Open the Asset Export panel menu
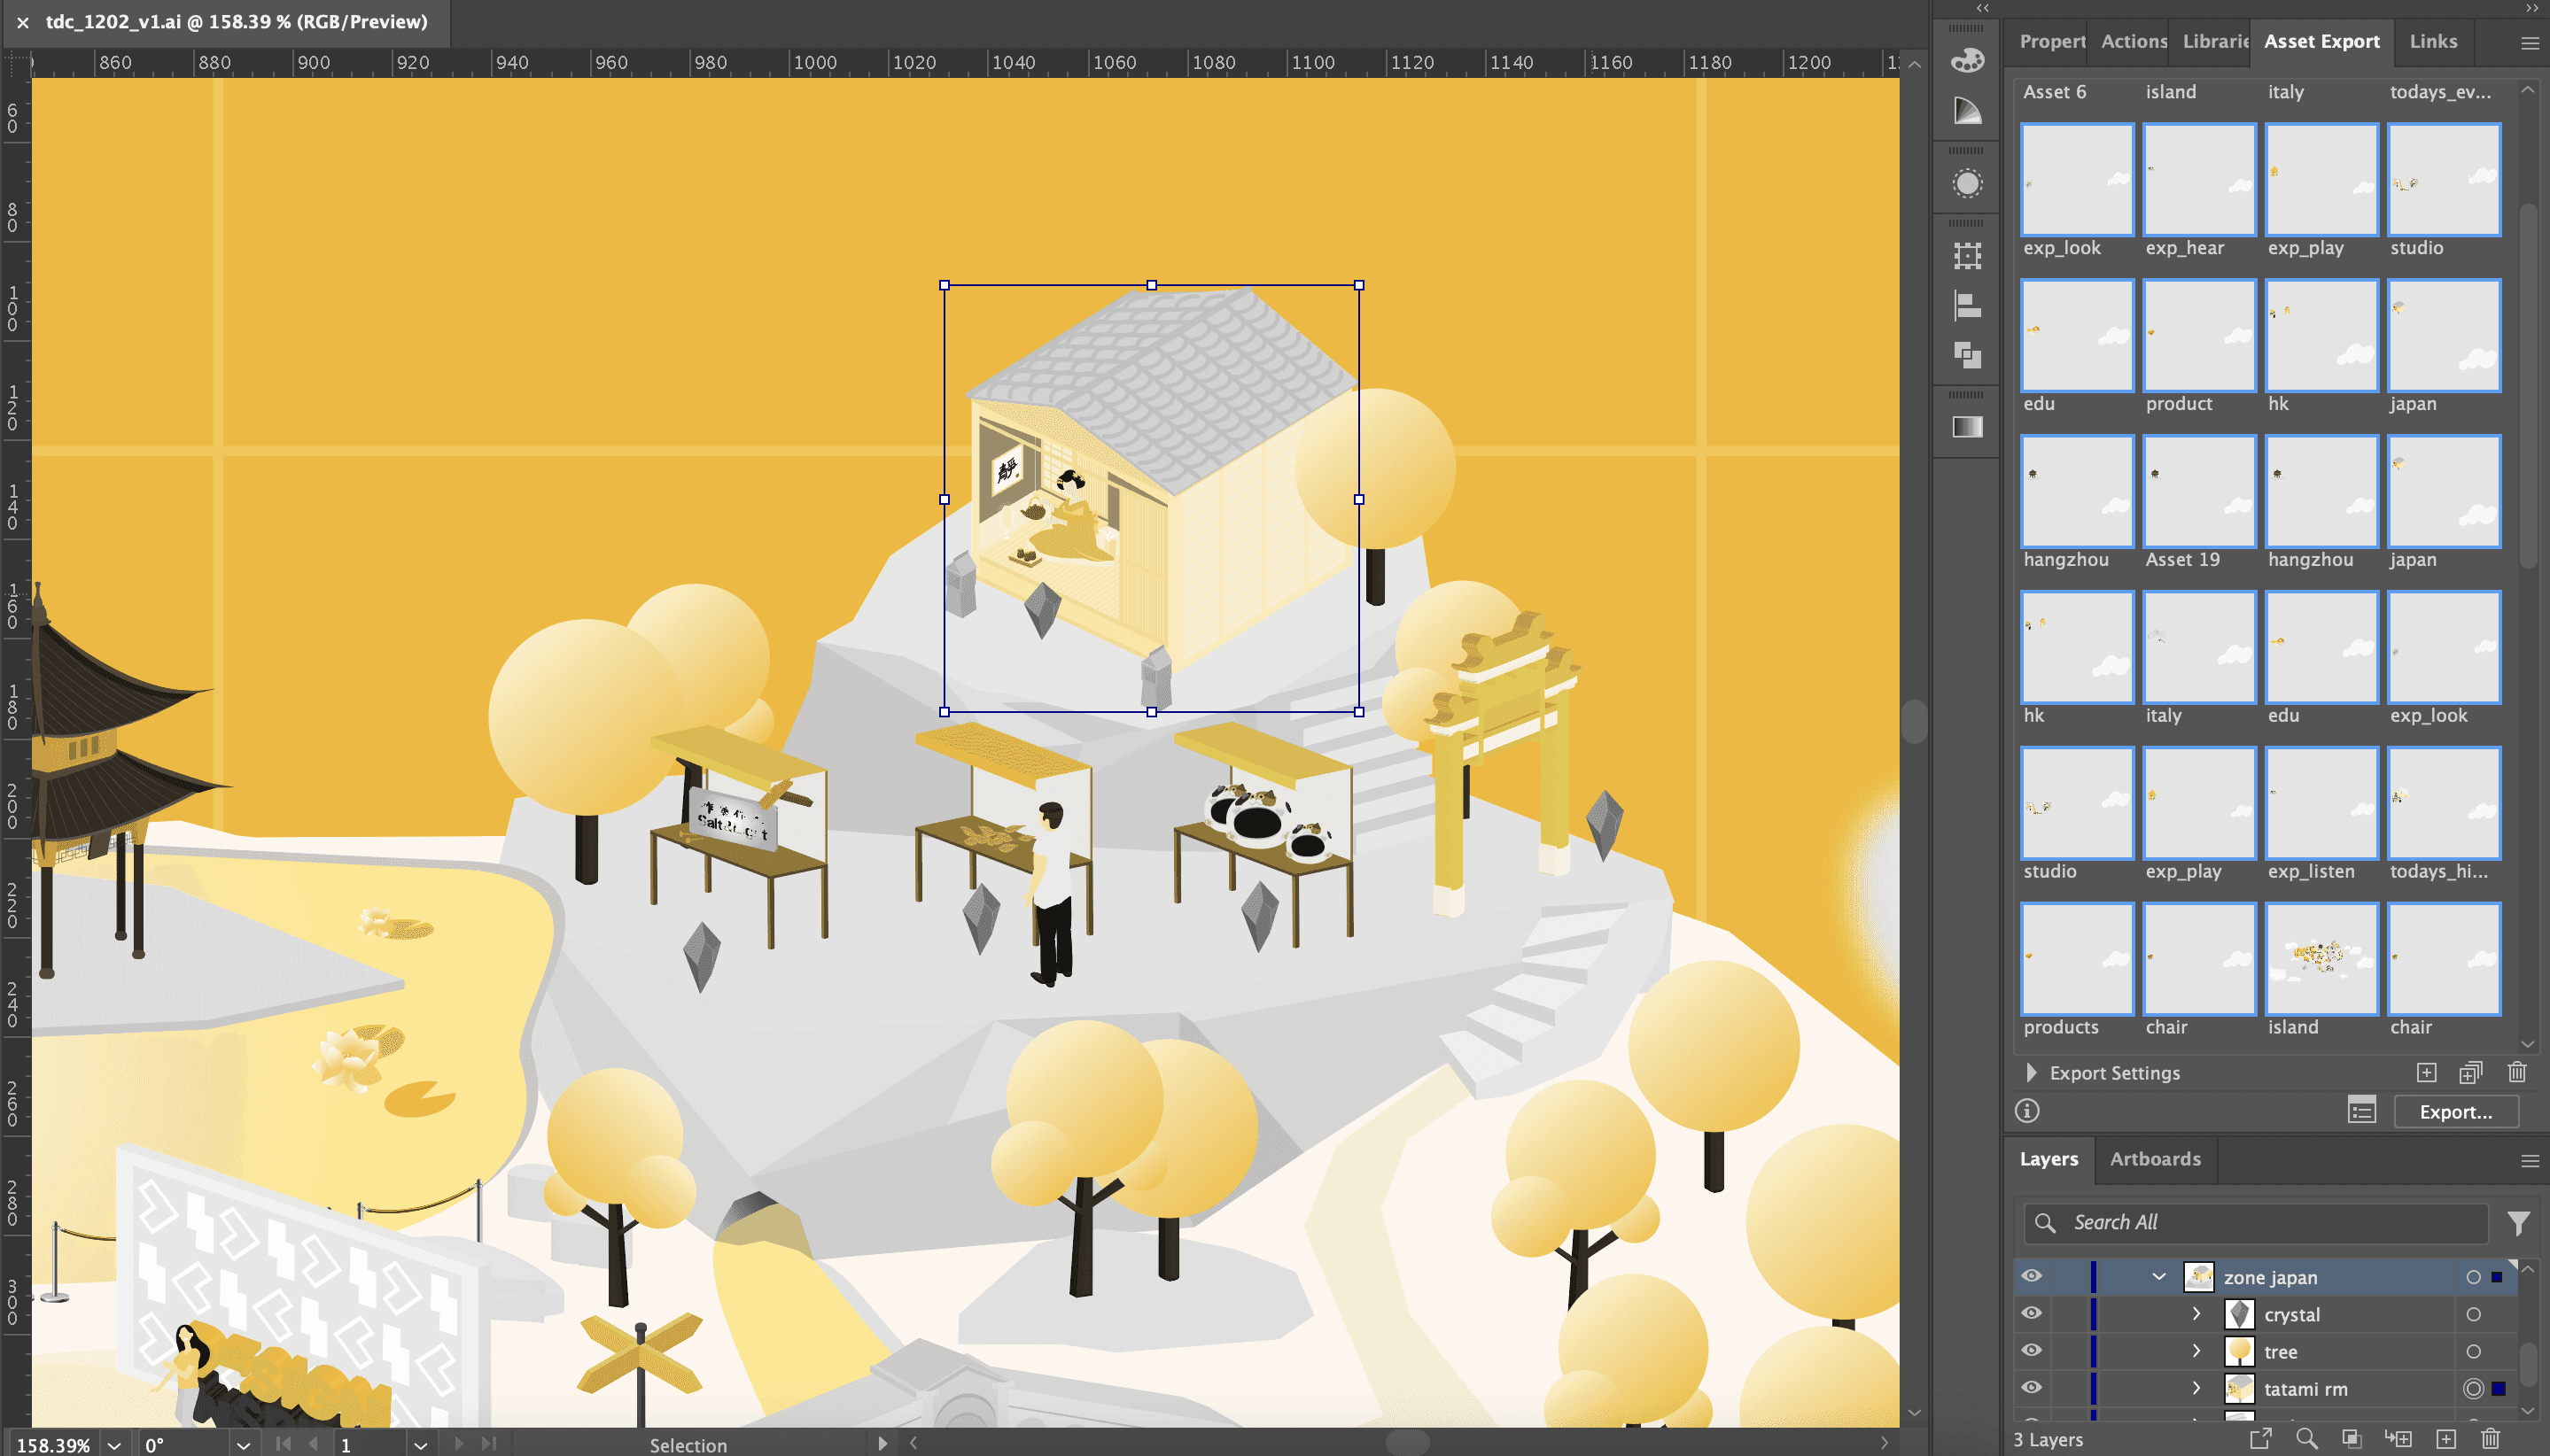 (x=2528, y=43)
